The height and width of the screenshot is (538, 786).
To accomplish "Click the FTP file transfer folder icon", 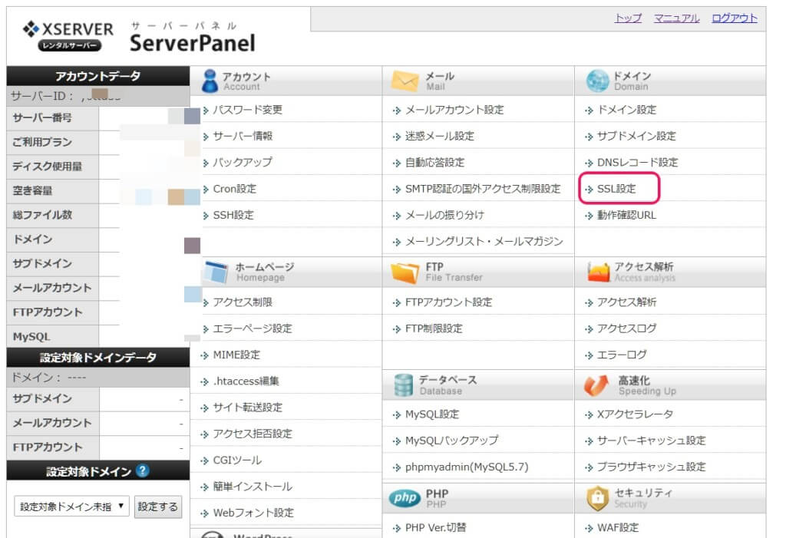I will coord(405,270).
